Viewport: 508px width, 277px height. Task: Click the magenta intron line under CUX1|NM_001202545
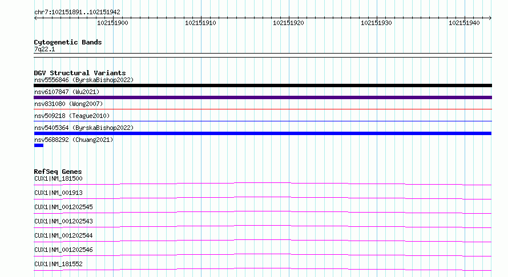[263, 211]
